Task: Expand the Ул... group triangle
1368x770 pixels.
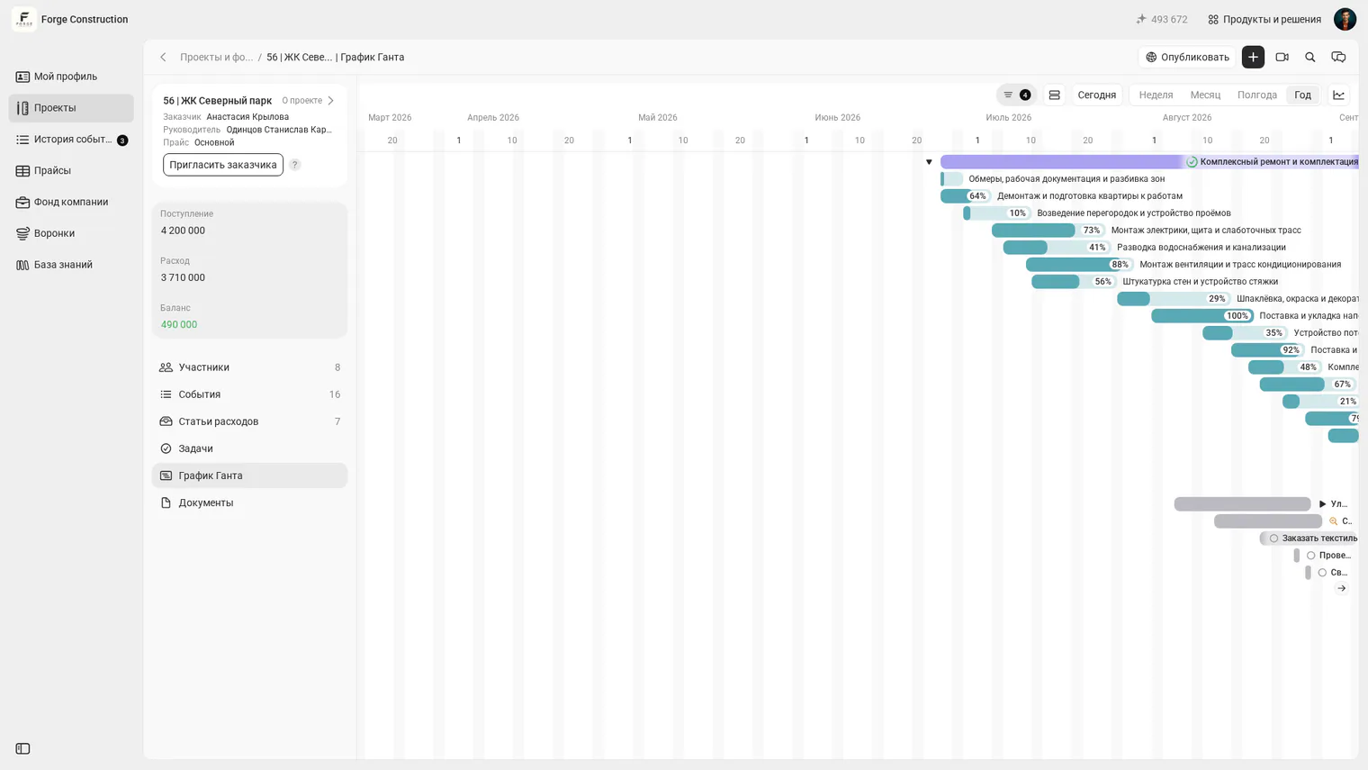Action: (x=1322, y=503)
